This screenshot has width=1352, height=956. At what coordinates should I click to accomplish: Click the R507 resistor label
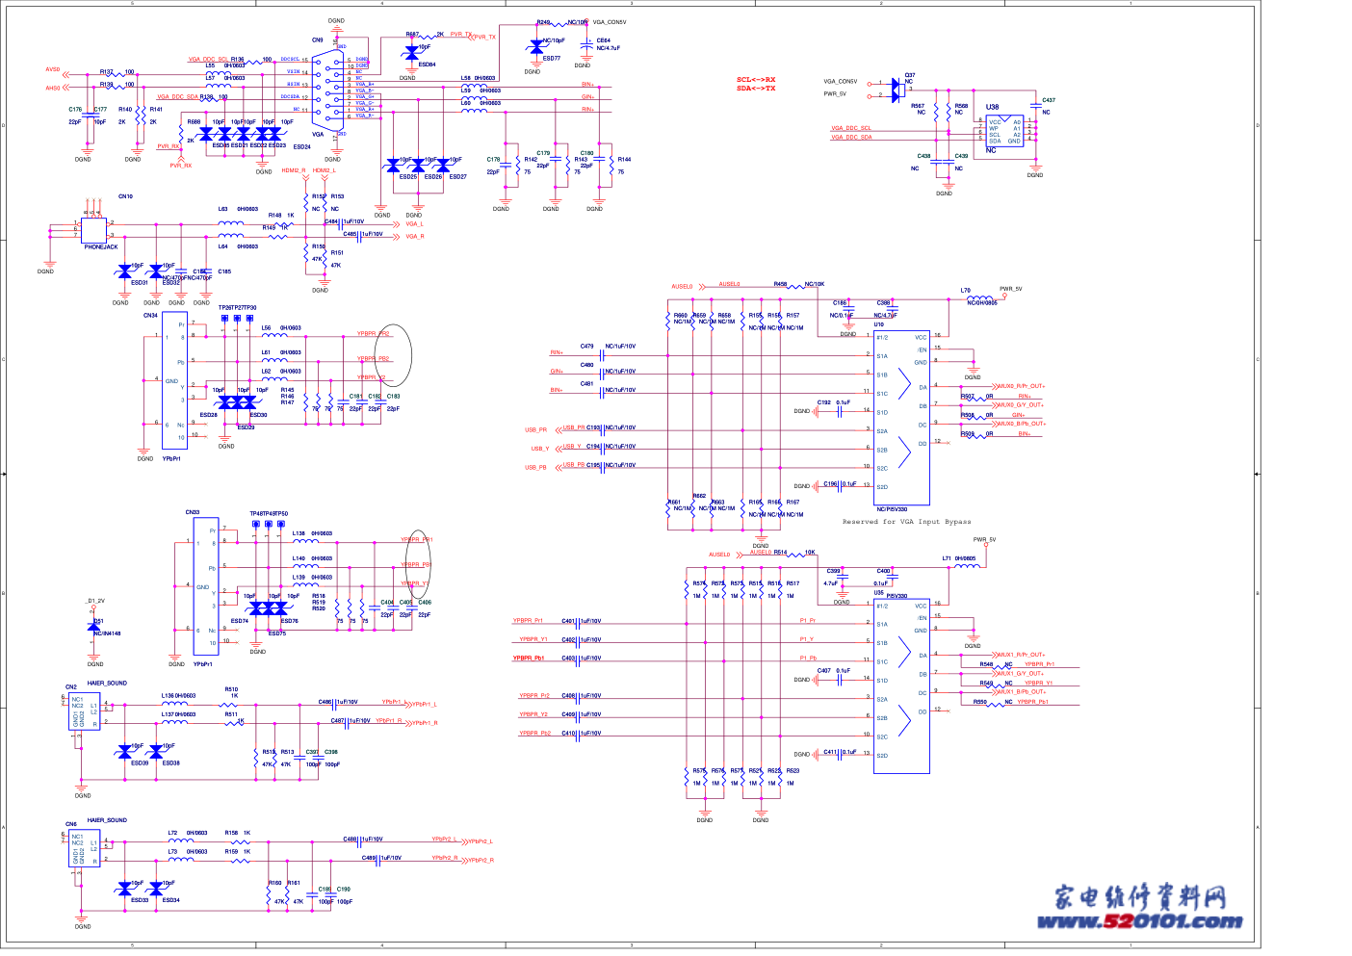pyautogui.click(x=968, y=397)
